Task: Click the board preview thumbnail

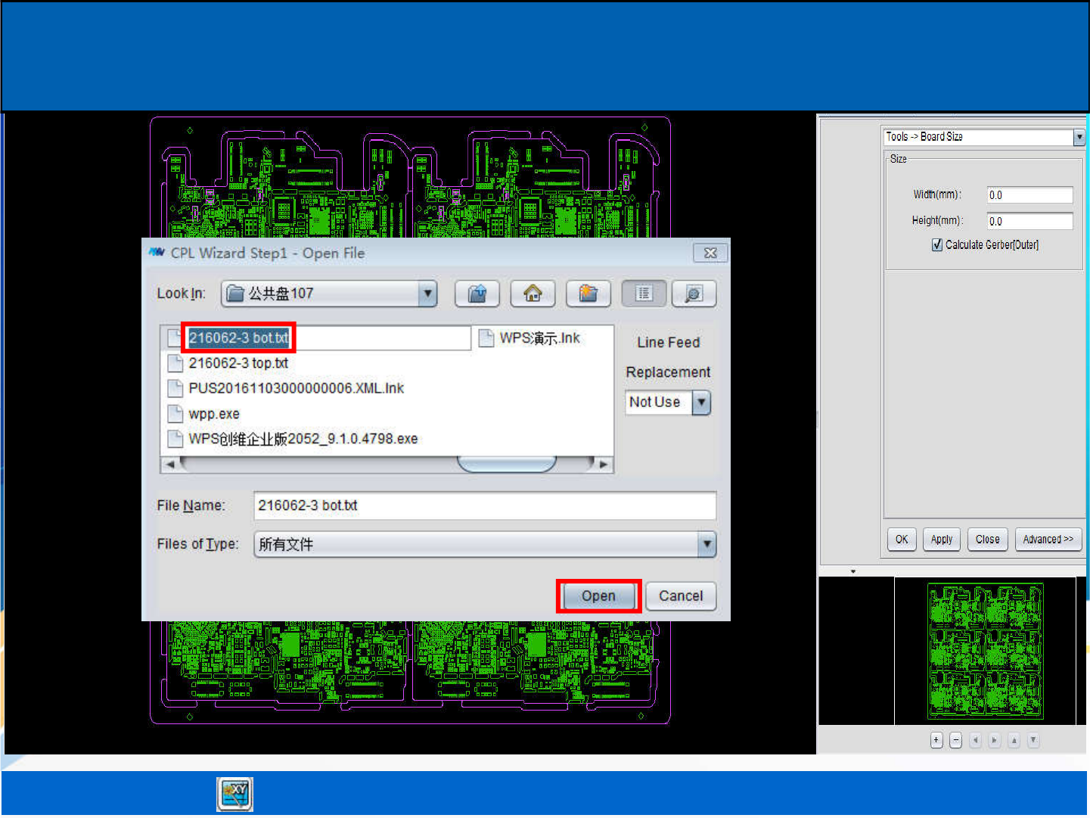Action: 985,651
